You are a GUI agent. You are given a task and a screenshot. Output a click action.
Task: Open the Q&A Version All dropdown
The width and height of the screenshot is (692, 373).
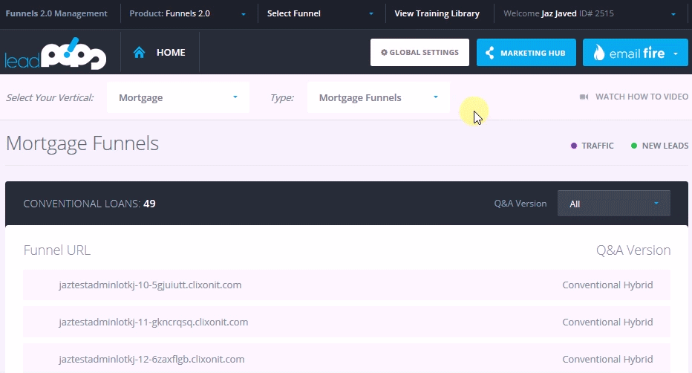click(614, 204)
